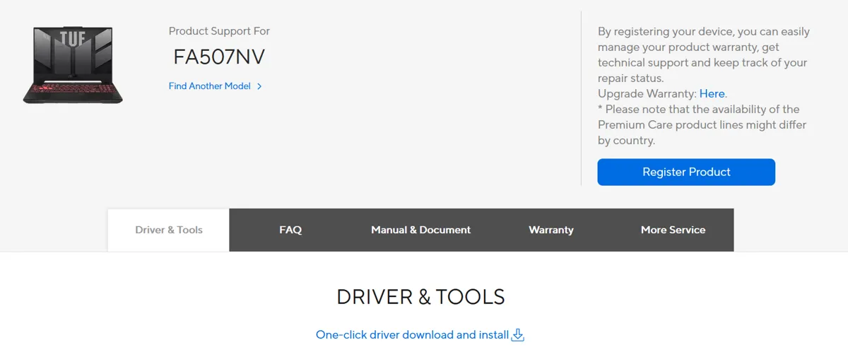Open the FAQ tab

pos(290,230)
